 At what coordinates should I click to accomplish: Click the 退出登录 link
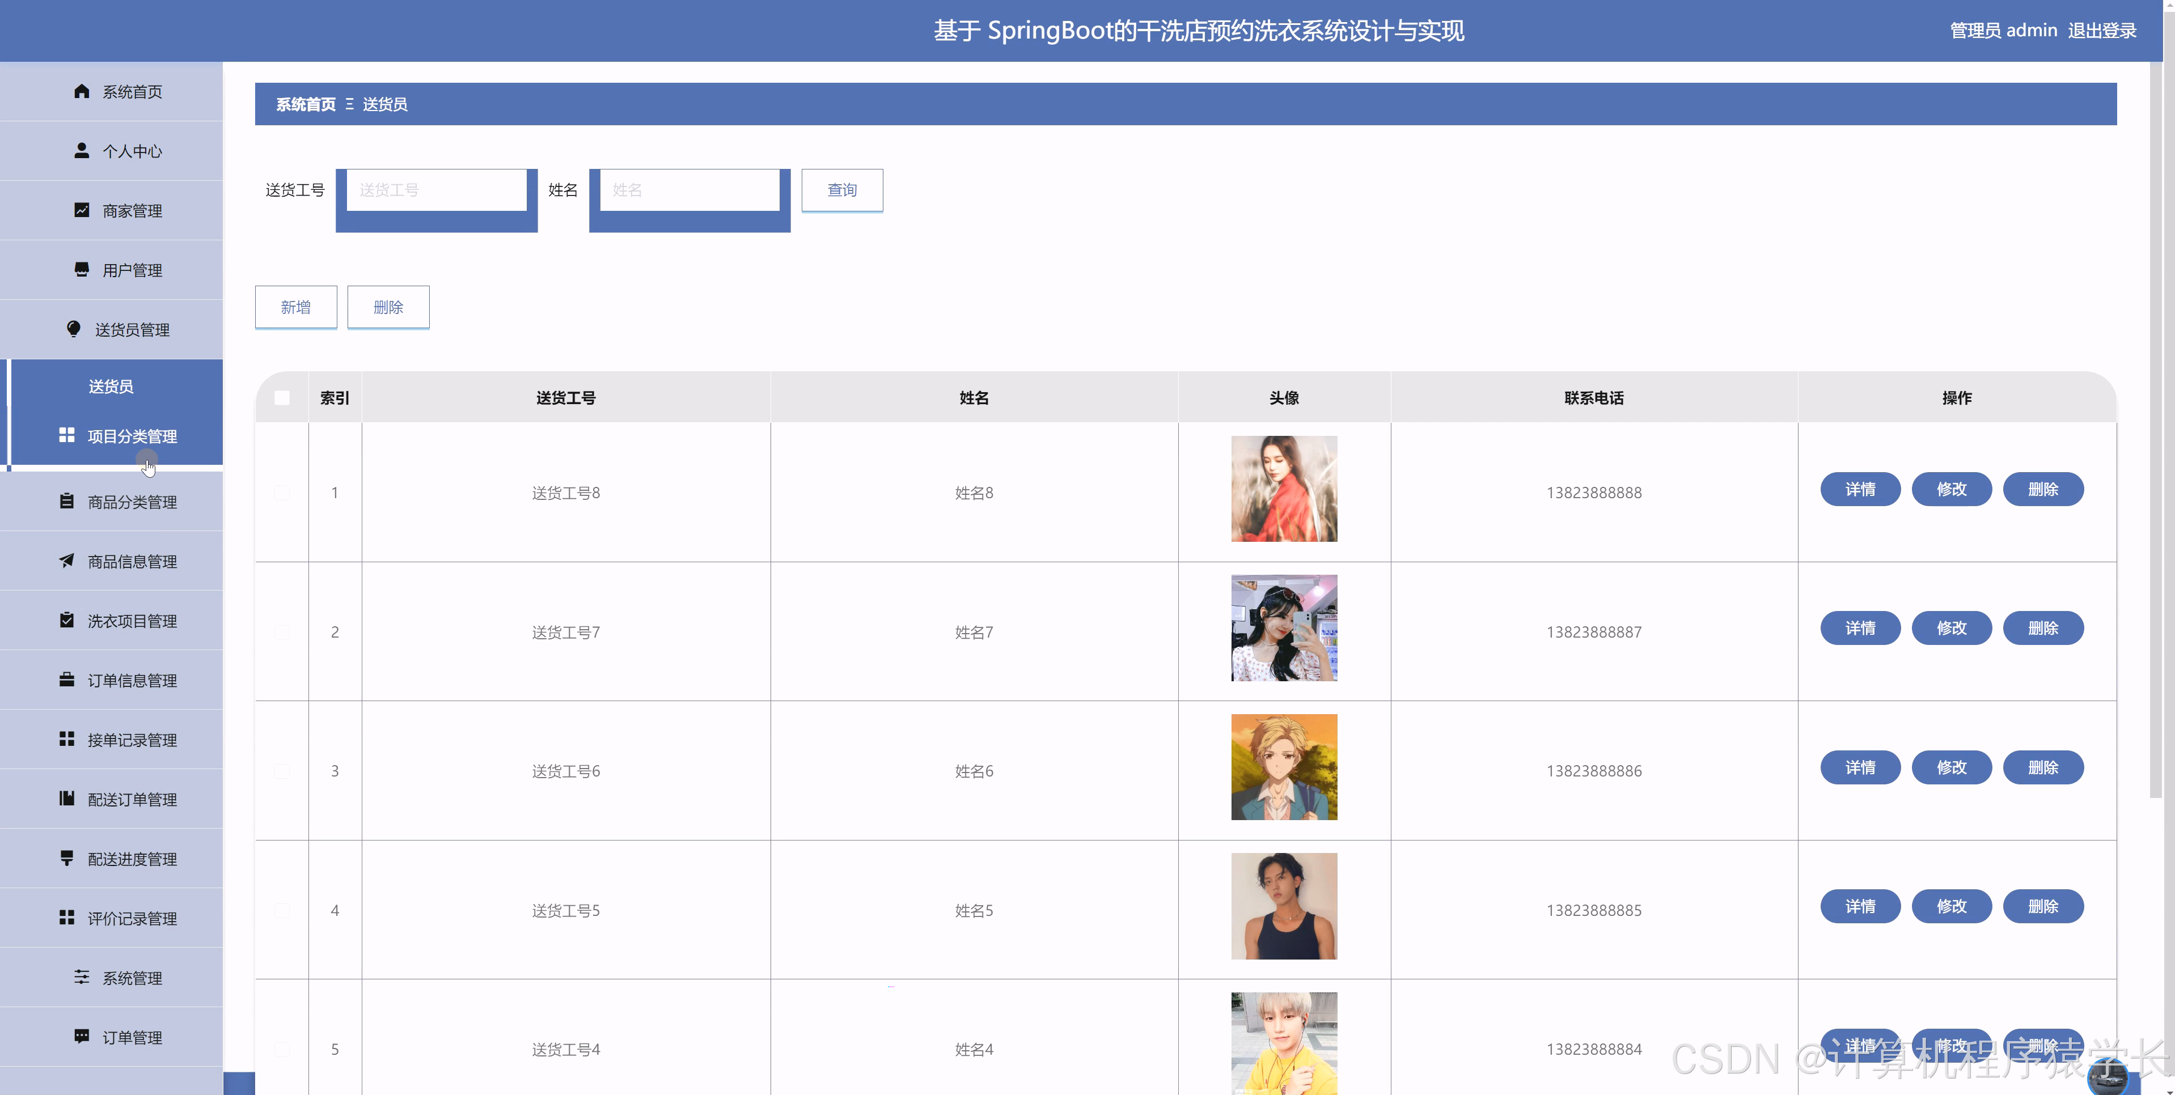point(2101,31)
